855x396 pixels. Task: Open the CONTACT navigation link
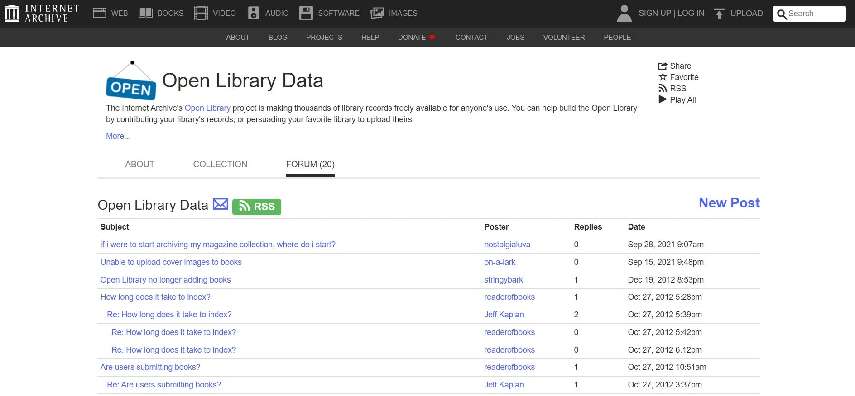(471, 38)
